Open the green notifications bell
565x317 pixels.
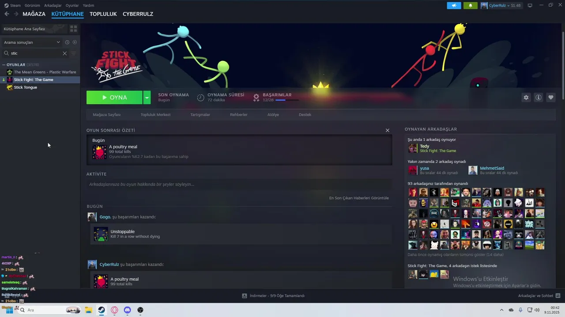tap(471, 5)
